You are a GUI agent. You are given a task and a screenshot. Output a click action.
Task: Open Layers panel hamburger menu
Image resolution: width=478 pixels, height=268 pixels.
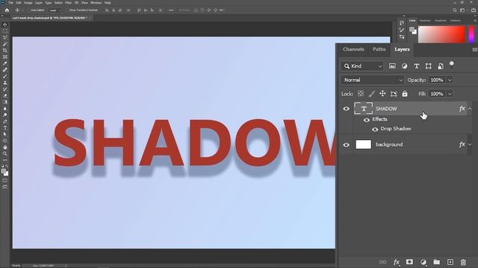click(475, 50)
